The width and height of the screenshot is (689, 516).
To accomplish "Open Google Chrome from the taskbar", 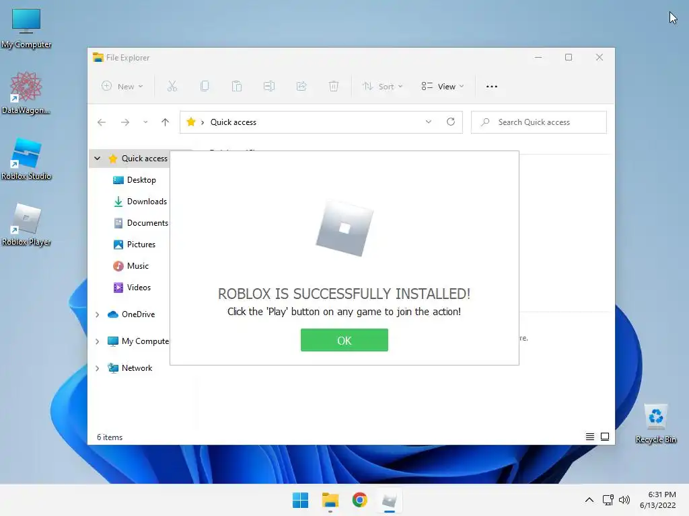I will 359,500.
